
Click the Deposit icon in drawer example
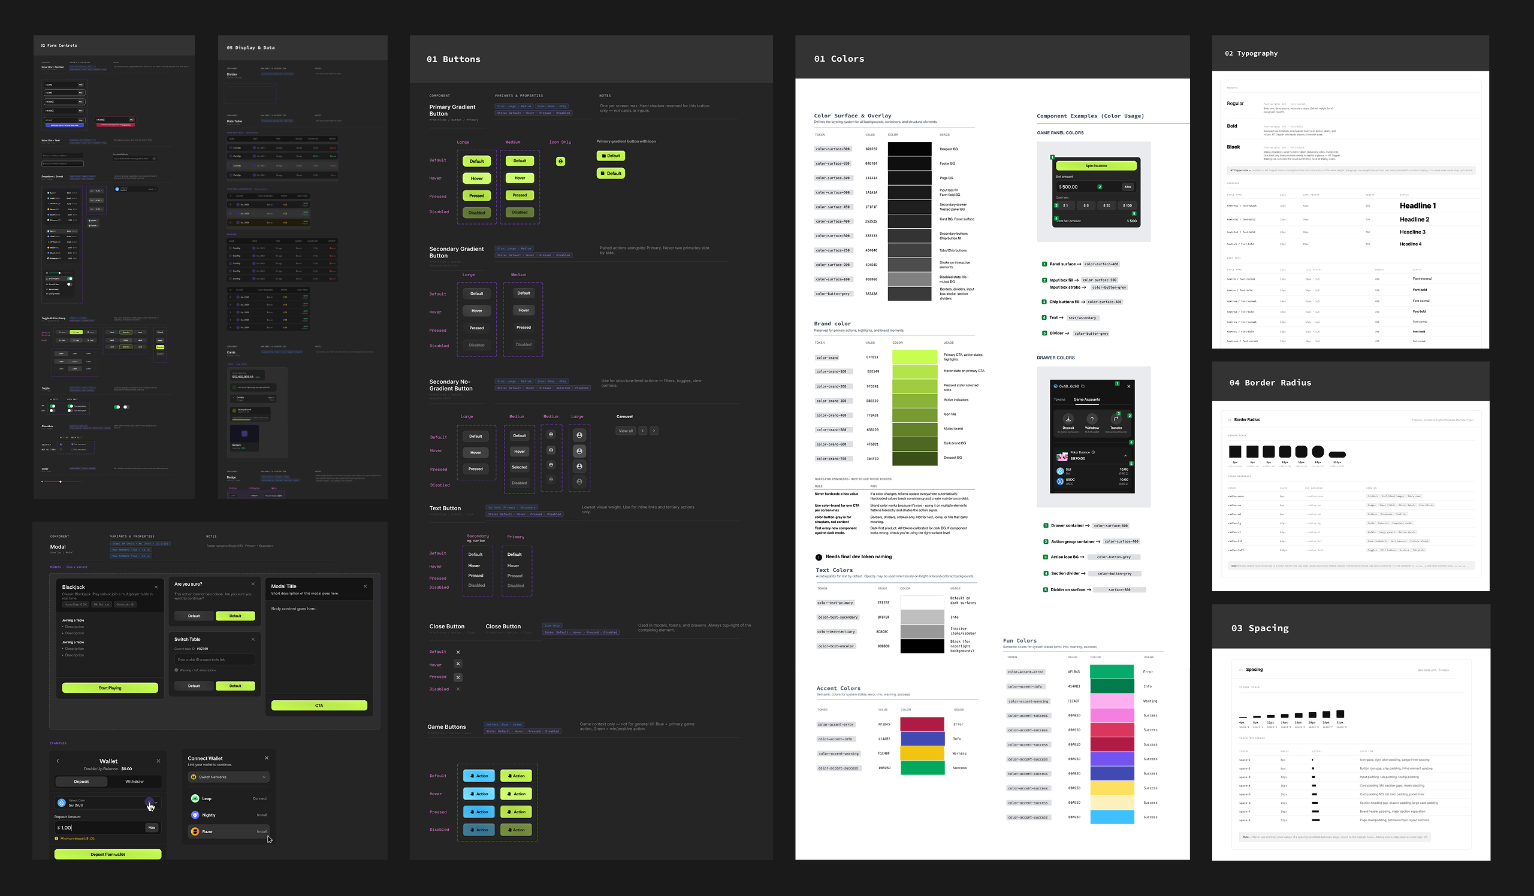pyautogui.click(x=1068, y=419)
